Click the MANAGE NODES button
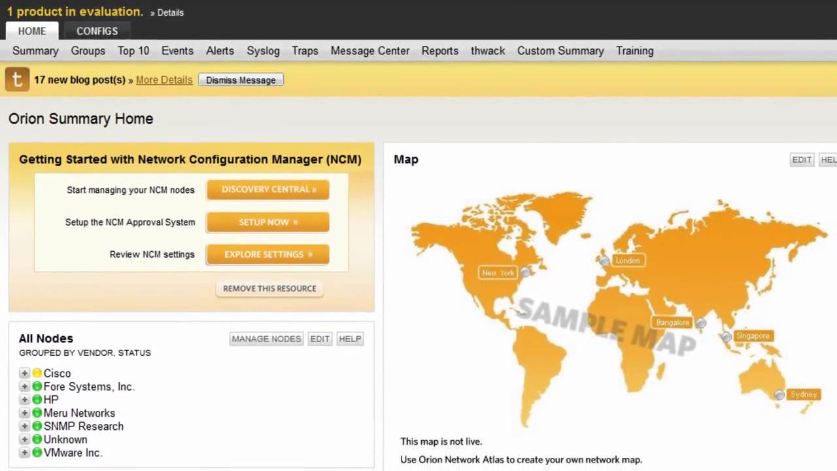 [266, 339]
